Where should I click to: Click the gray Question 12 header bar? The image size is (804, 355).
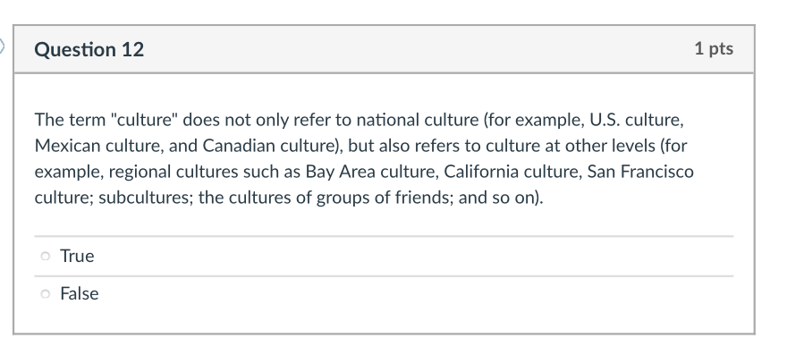point(384,49)
